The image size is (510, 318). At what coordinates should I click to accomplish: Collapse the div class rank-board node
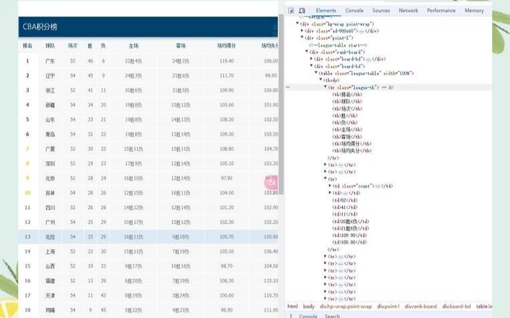(307, 51)
